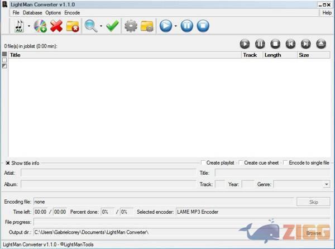Open the Encode menu
The image size is (335, 249).
(72, 13)
